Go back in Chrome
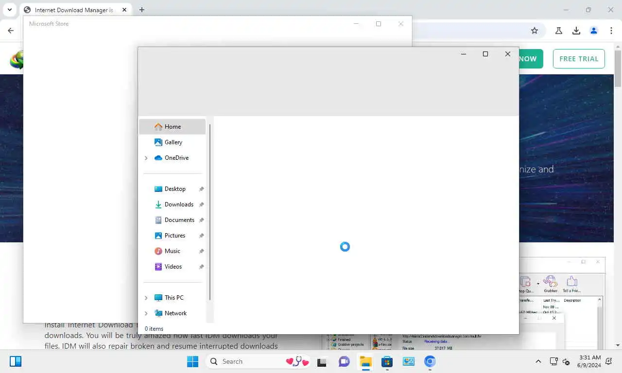622x373 pixels. (x=11, y=31)
